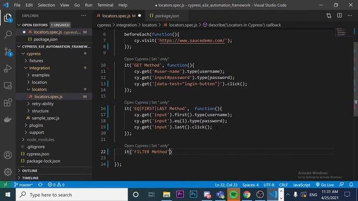Click the editor minimap

[345, 32]
